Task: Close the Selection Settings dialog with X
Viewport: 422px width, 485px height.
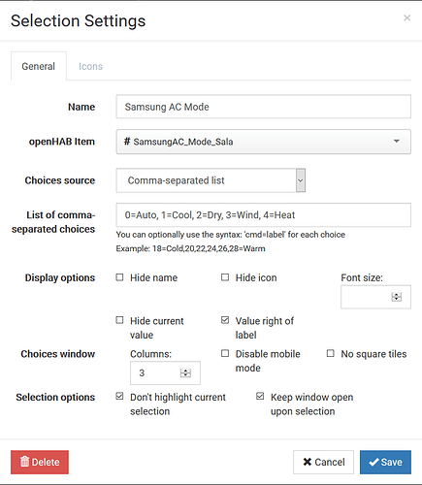Action: 406,17
